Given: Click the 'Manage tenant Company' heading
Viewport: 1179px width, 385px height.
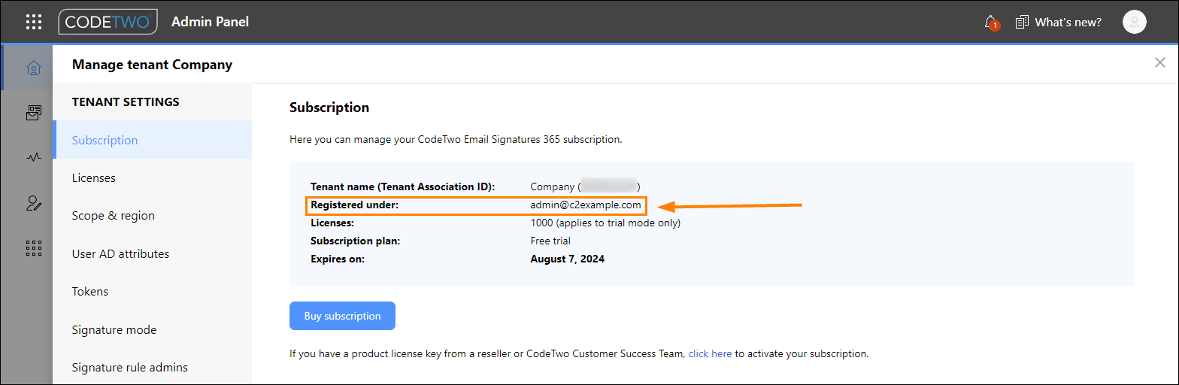Looking at the screenshot, I should coord(152,65).
